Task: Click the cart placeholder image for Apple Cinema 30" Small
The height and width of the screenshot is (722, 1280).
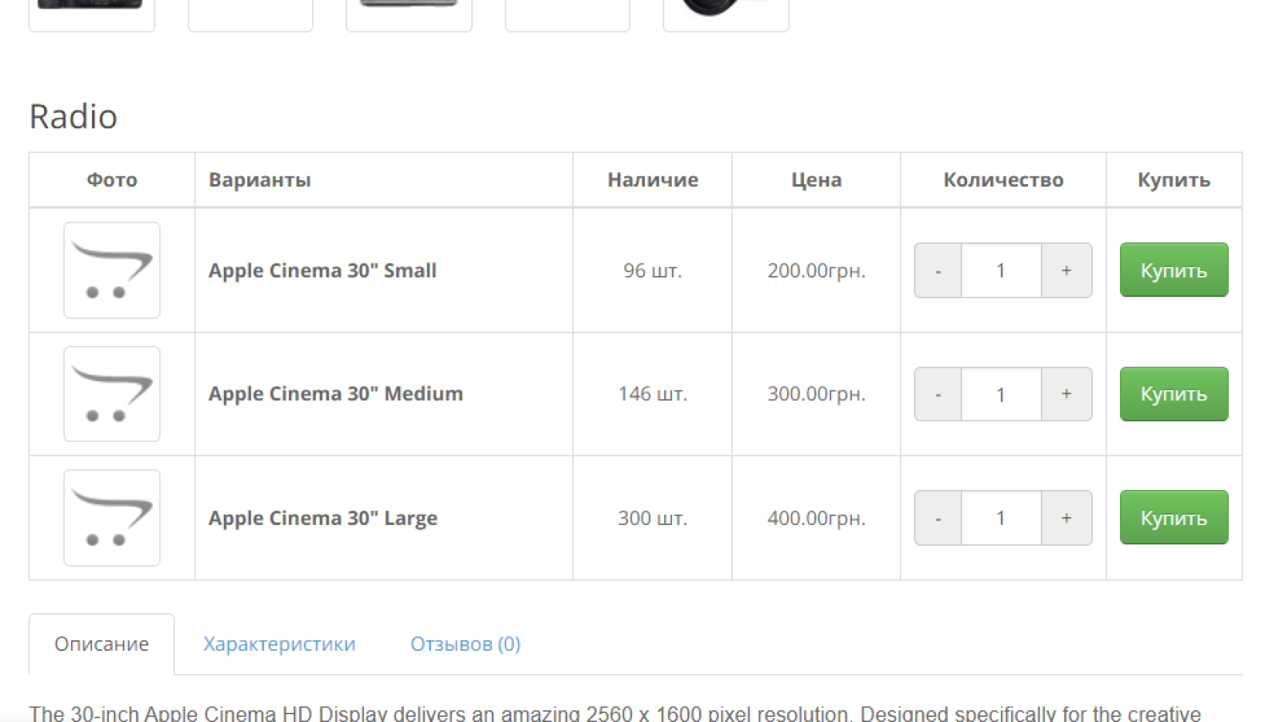Action: click(112, 271)
